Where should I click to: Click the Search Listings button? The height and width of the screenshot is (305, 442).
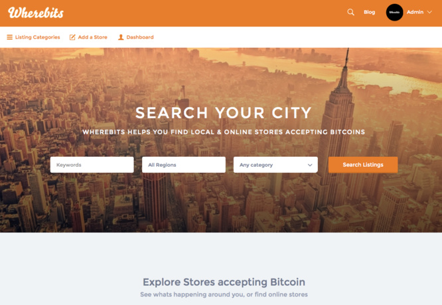(x=363, y=165)
